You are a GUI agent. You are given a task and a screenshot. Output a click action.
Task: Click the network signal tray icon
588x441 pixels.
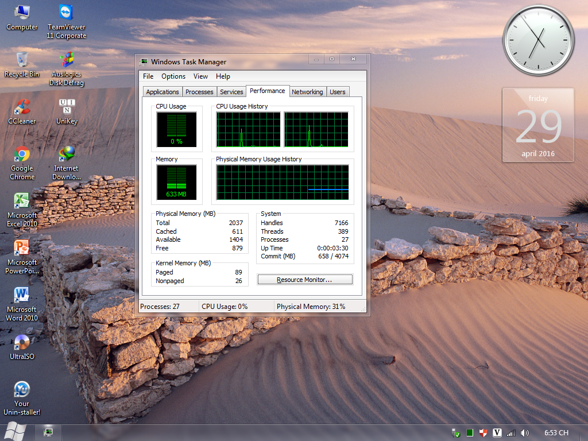pos(510,433)
